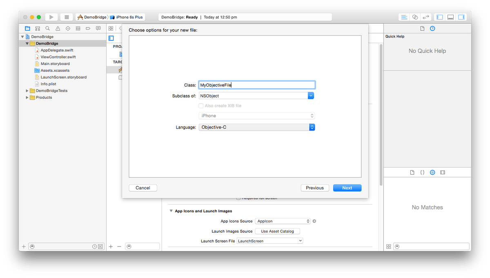Open the Debug navigator icon
This screenshot has width=490, height=278.
[x=78, y=29]
